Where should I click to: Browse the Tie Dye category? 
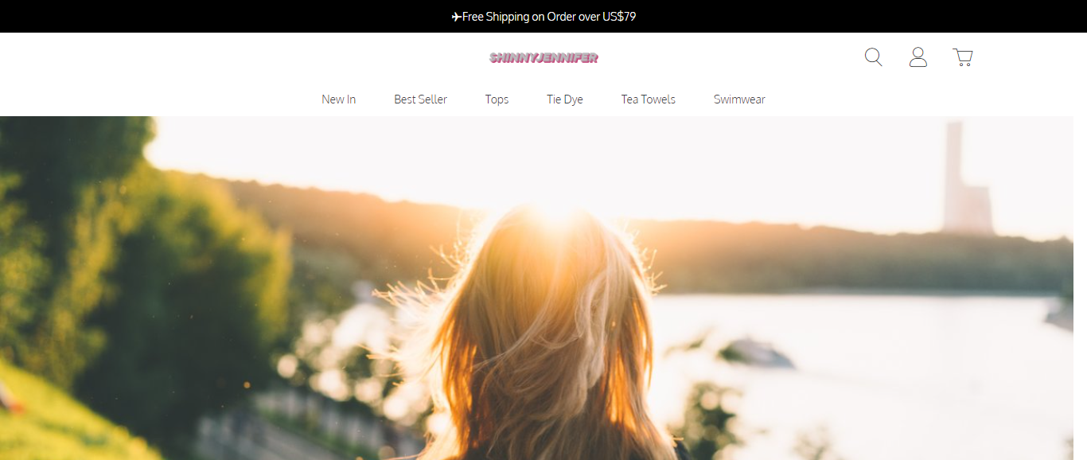[x=565, y=99]
